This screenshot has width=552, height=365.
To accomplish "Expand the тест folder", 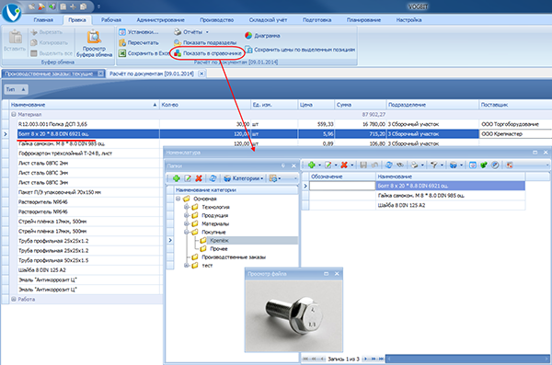I will [187, 266].
